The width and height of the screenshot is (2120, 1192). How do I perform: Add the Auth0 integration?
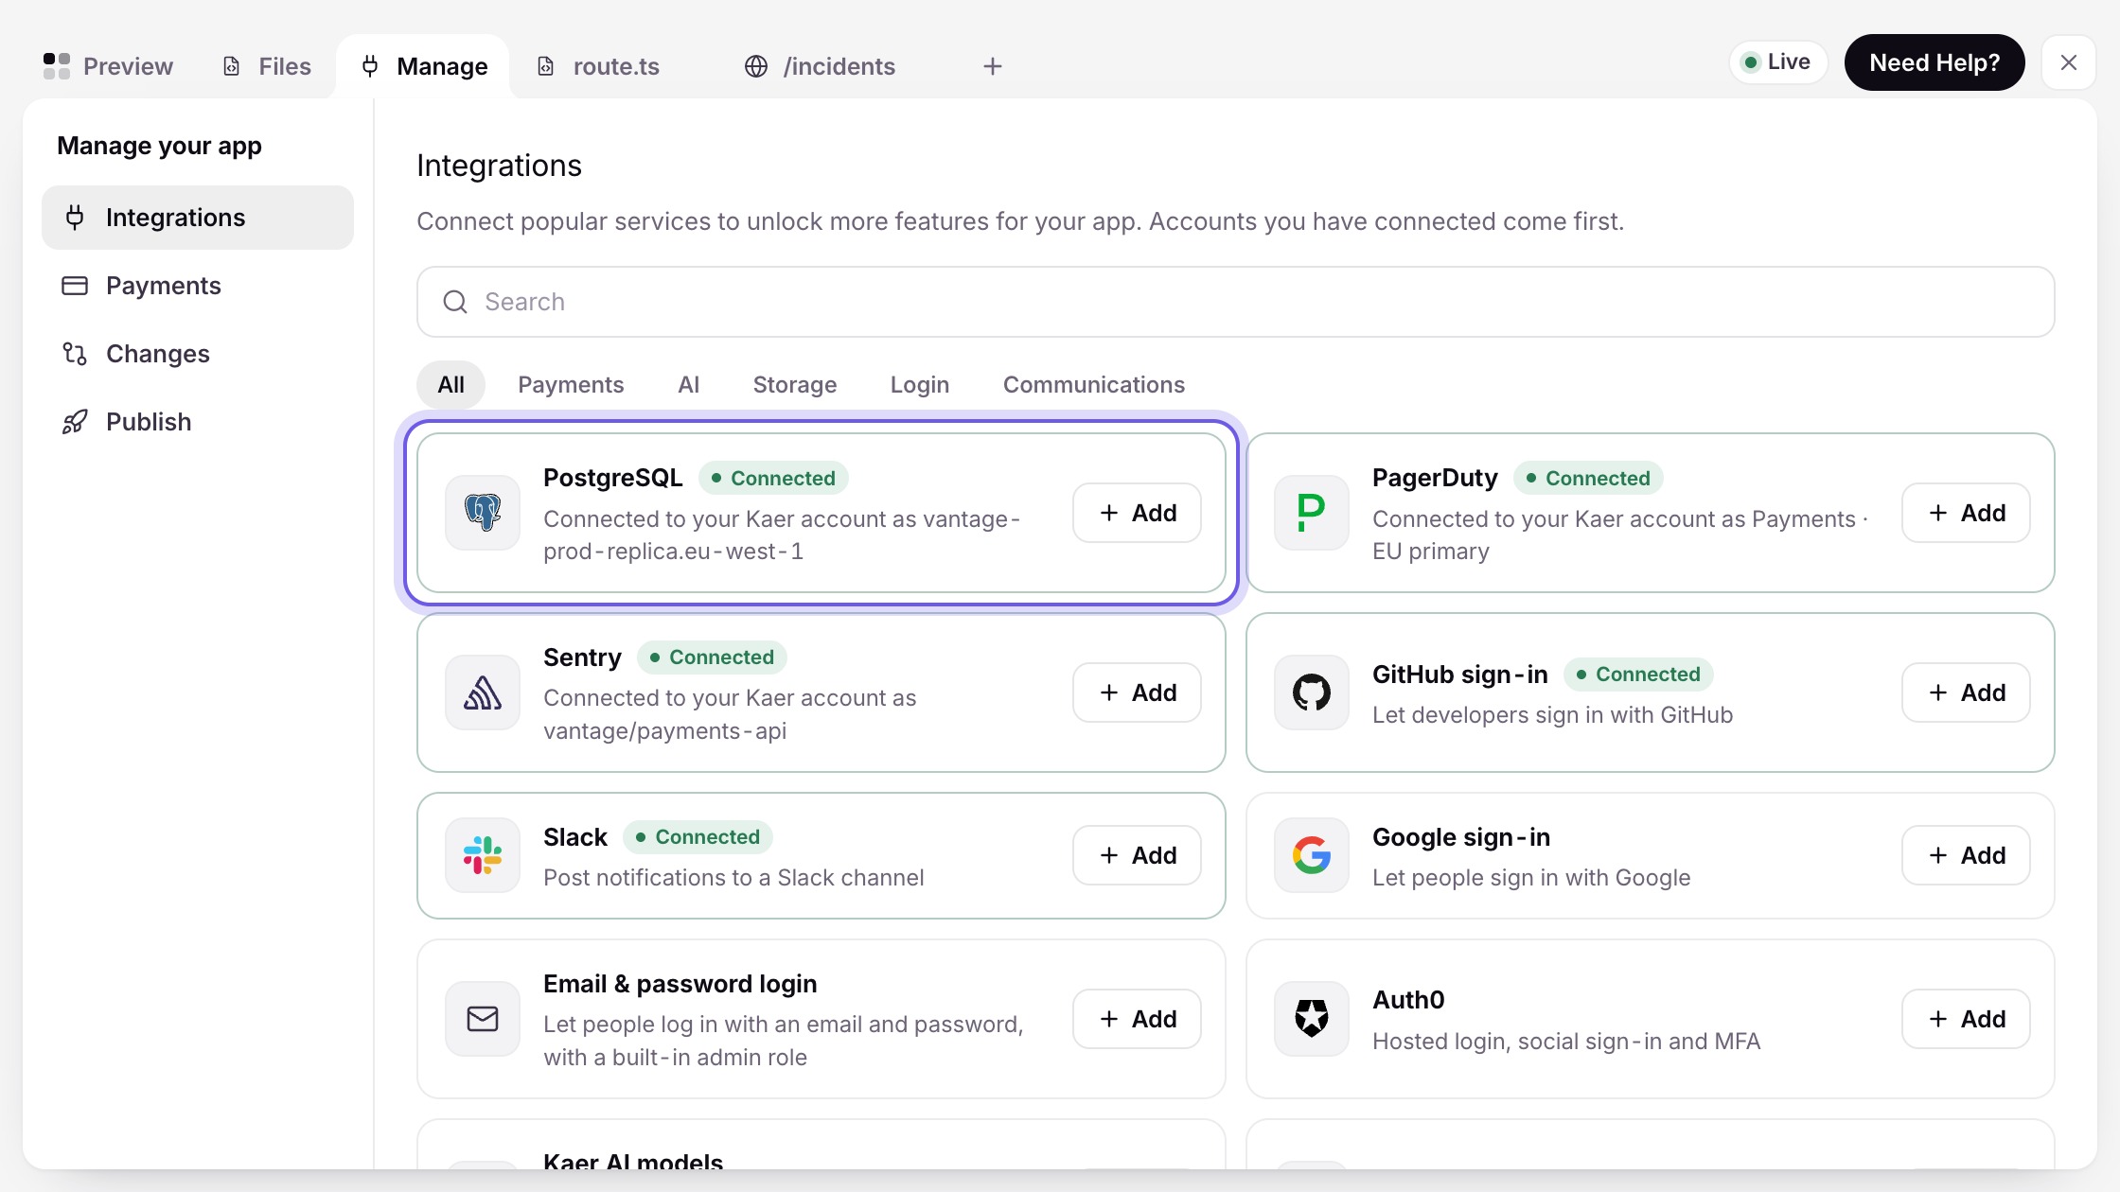pyautogui.click(x=1967, y=1019)
